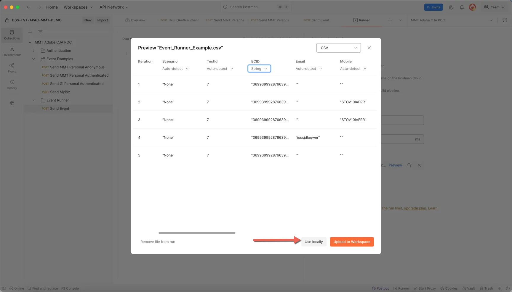Click the Preview link
512x292 pixels.
[x=395, y=165]
